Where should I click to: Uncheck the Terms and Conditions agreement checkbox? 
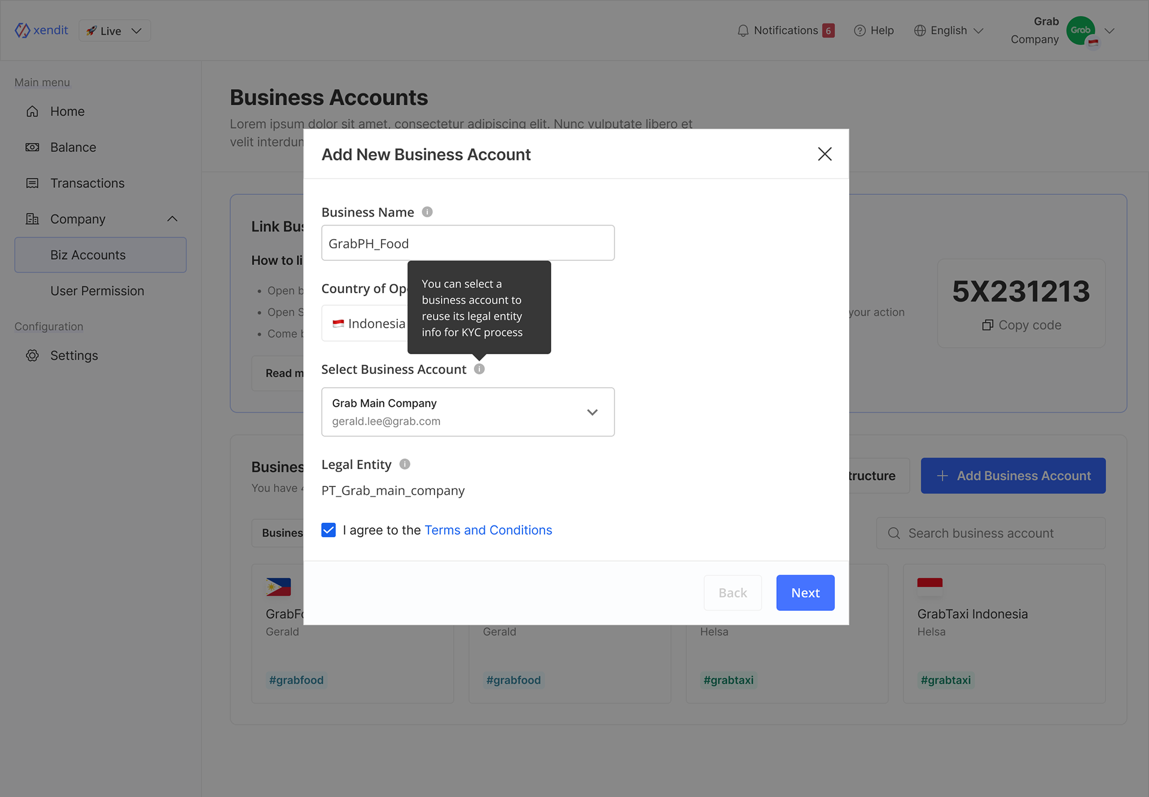point(329,530)
